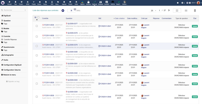Open the DoliSIRH module icon
This screenshot has width=202, height=104.
[107, 3]
